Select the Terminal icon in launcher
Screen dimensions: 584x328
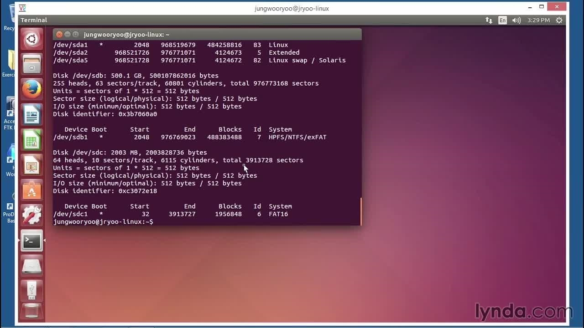pos(31,241)
